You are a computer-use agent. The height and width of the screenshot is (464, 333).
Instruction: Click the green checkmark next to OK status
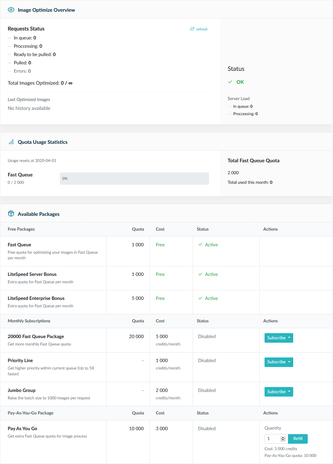pyautogui.click(x=230, y=82)
